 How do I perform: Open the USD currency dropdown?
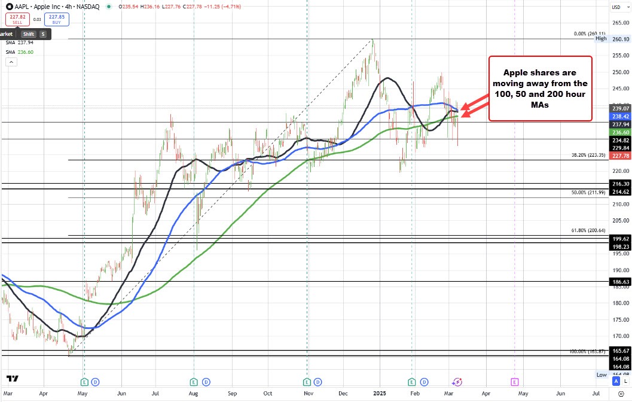pyautogui.click(x=616, y=7)
